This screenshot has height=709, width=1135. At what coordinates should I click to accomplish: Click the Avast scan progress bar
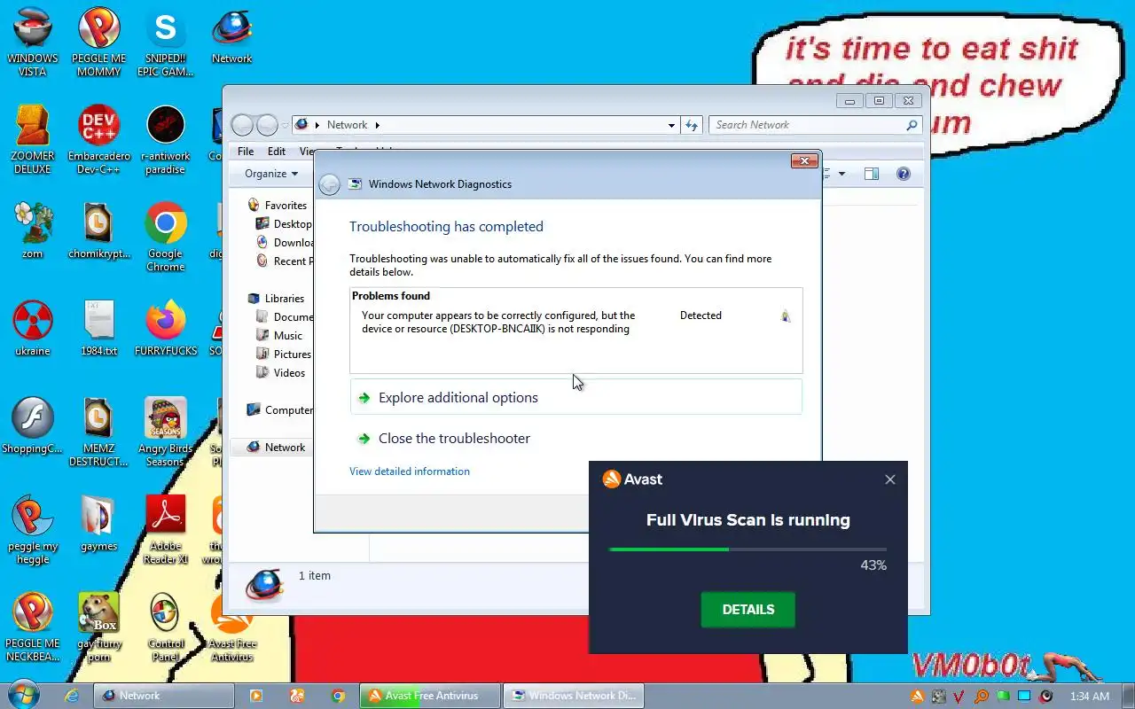pyautogui.click(x=748, y=549)
